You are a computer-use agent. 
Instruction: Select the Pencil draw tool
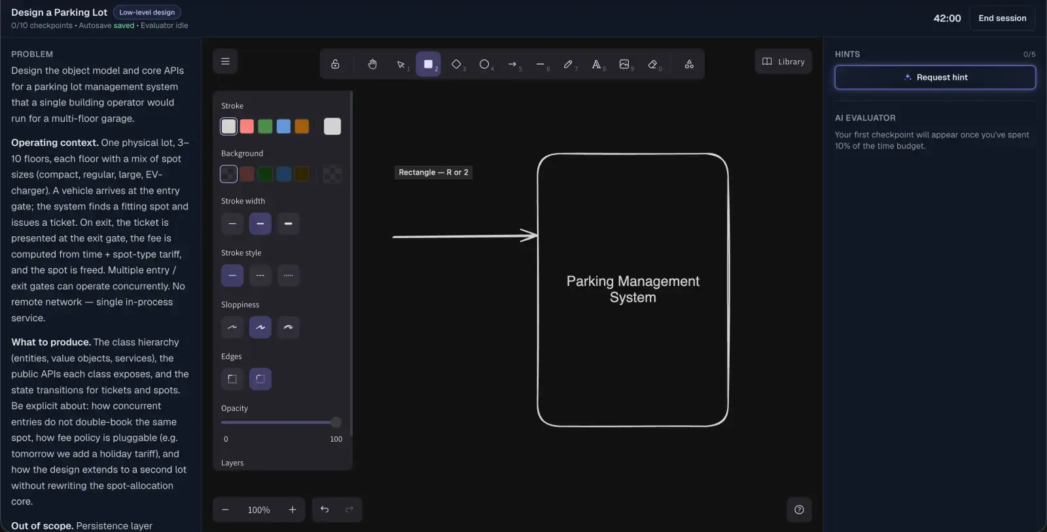(569, 64)
